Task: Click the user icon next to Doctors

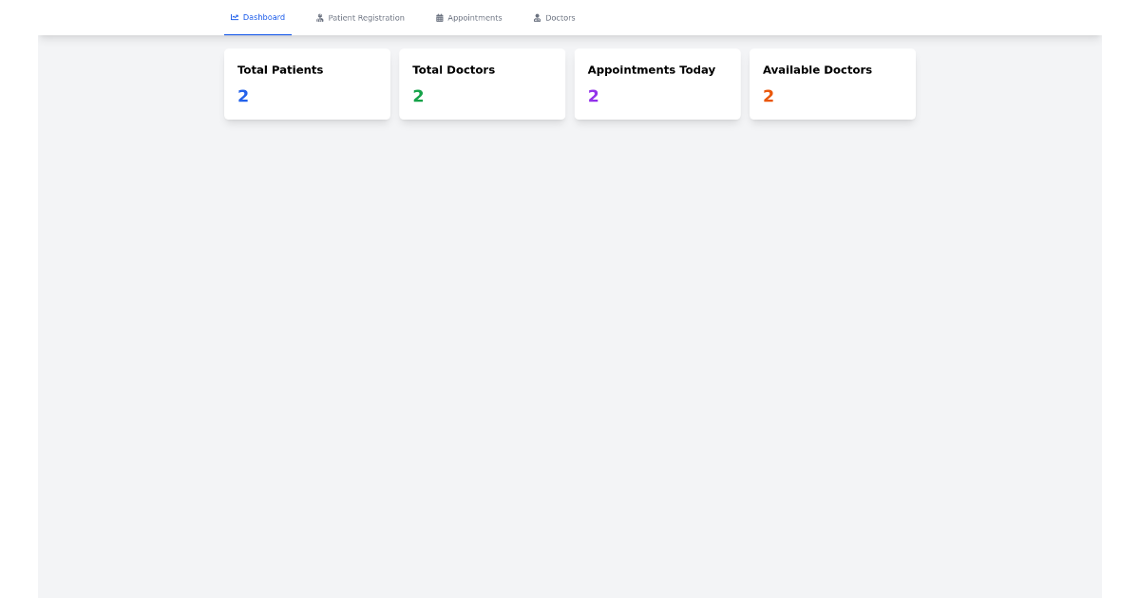Action: pos(537,17)
